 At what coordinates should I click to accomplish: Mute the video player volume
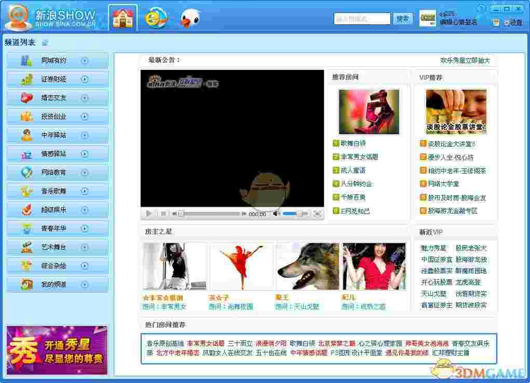click(278, 213)
